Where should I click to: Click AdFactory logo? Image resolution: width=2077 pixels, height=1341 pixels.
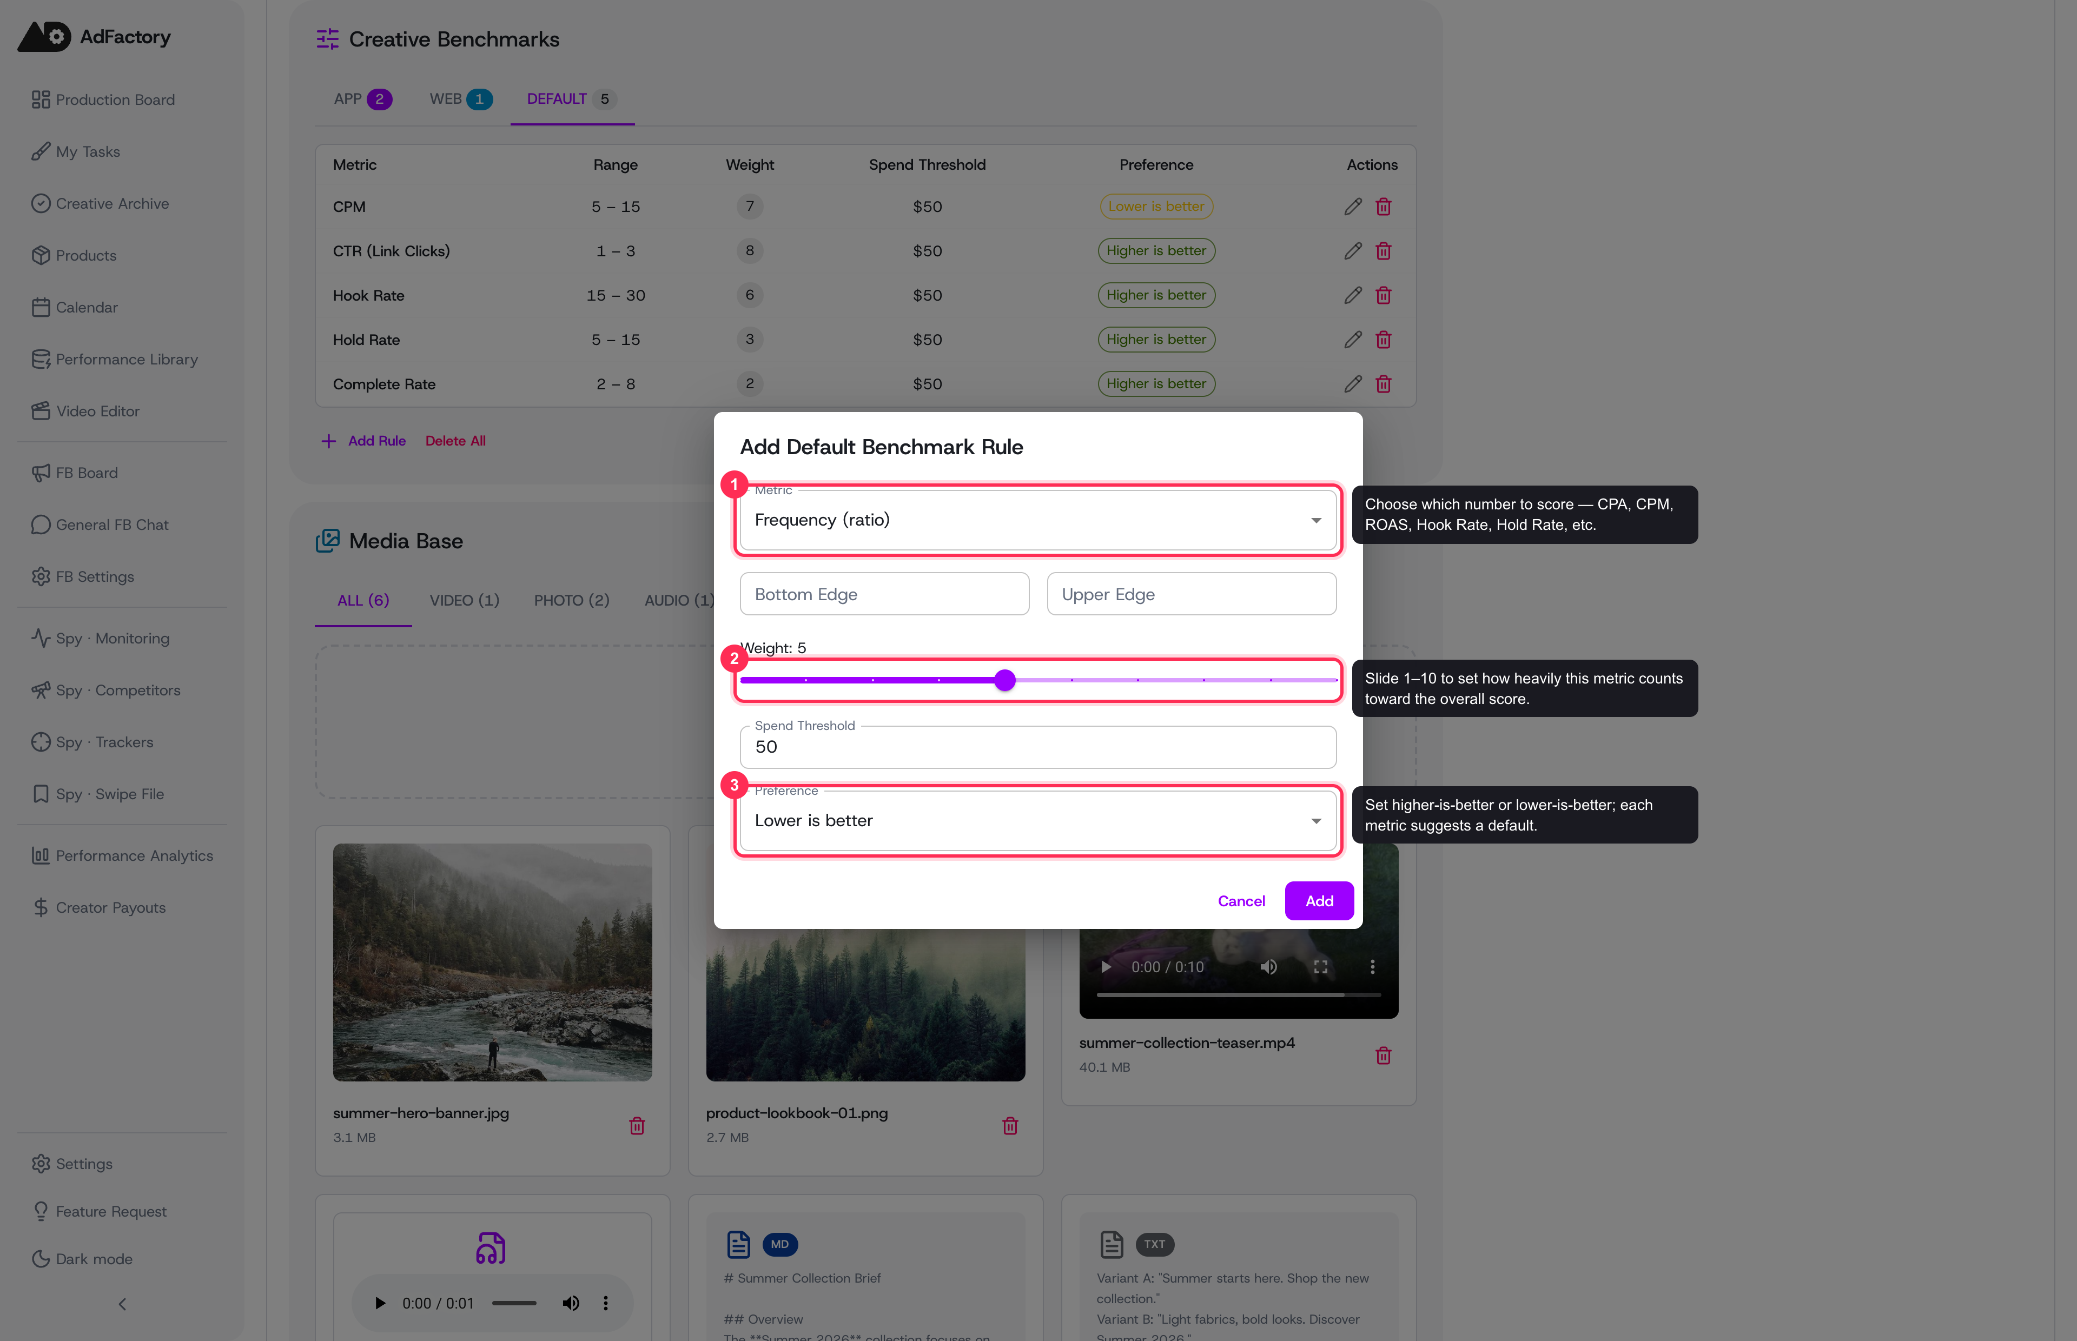(x=94, y=37)
